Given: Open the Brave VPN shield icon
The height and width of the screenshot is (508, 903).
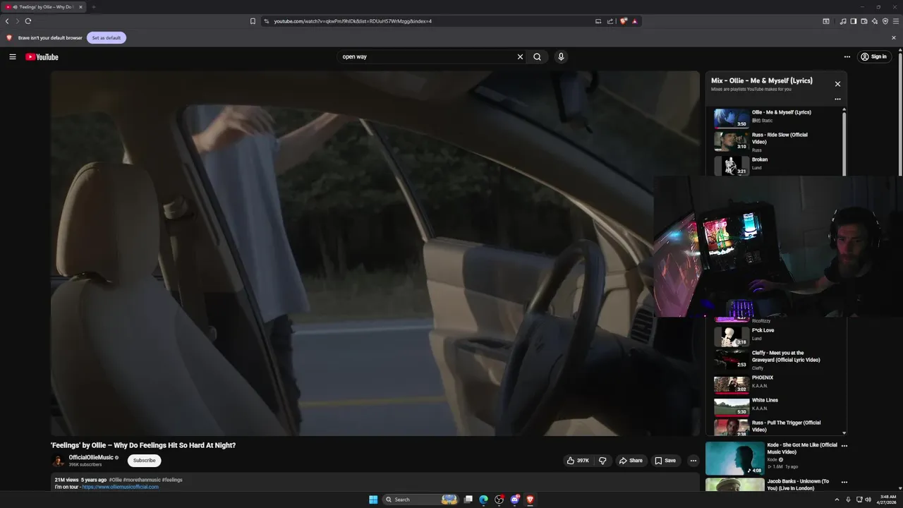Looking at the screenshot, I should (885, 21).
